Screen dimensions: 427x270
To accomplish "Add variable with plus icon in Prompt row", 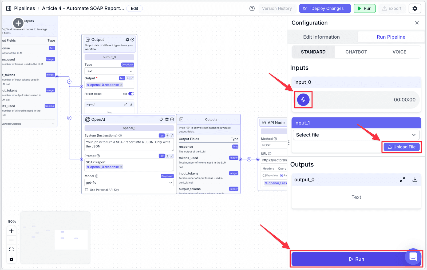I will 168,156.
